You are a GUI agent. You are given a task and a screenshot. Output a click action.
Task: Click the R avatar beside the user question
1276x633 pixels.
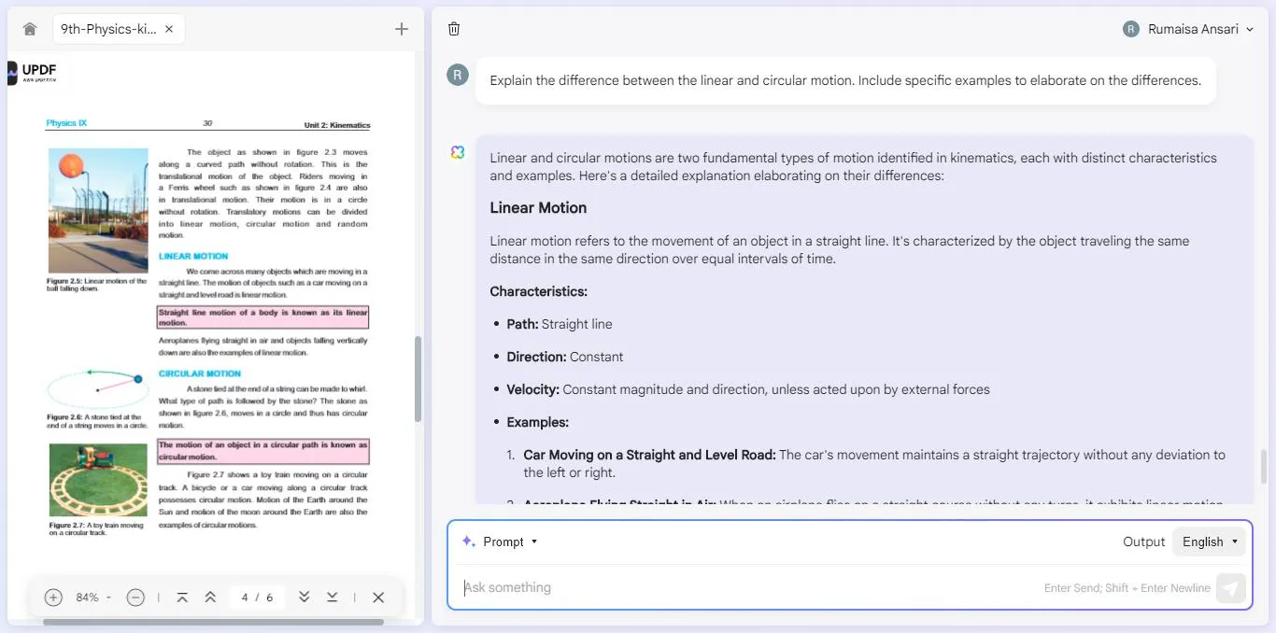(457, 76)
